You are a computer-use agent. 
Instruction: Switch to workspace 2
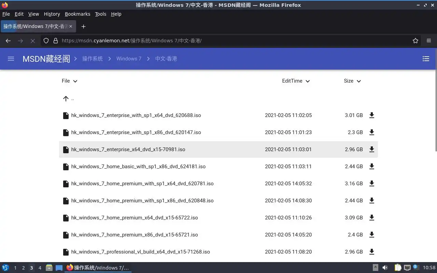tap(23, 268)
